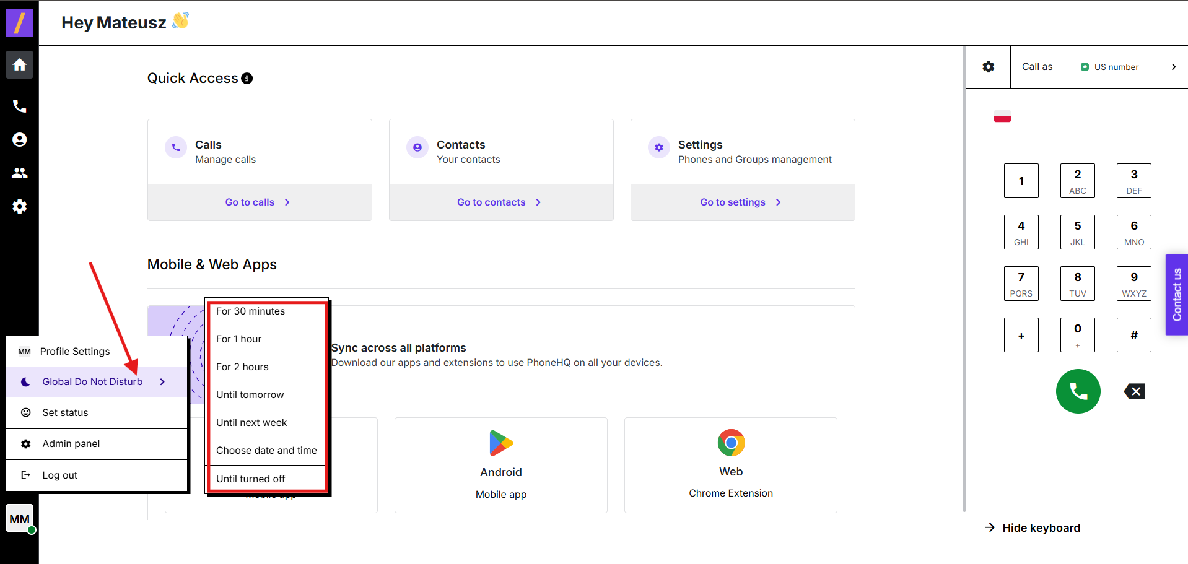Image resolution: width=1188 pixels, height=564 pixels.
Task: Follow the Go to calls link
Action: point(258,202)
